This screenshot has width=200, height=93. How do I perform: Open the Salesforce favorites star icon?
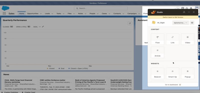(x=175, y=8)
